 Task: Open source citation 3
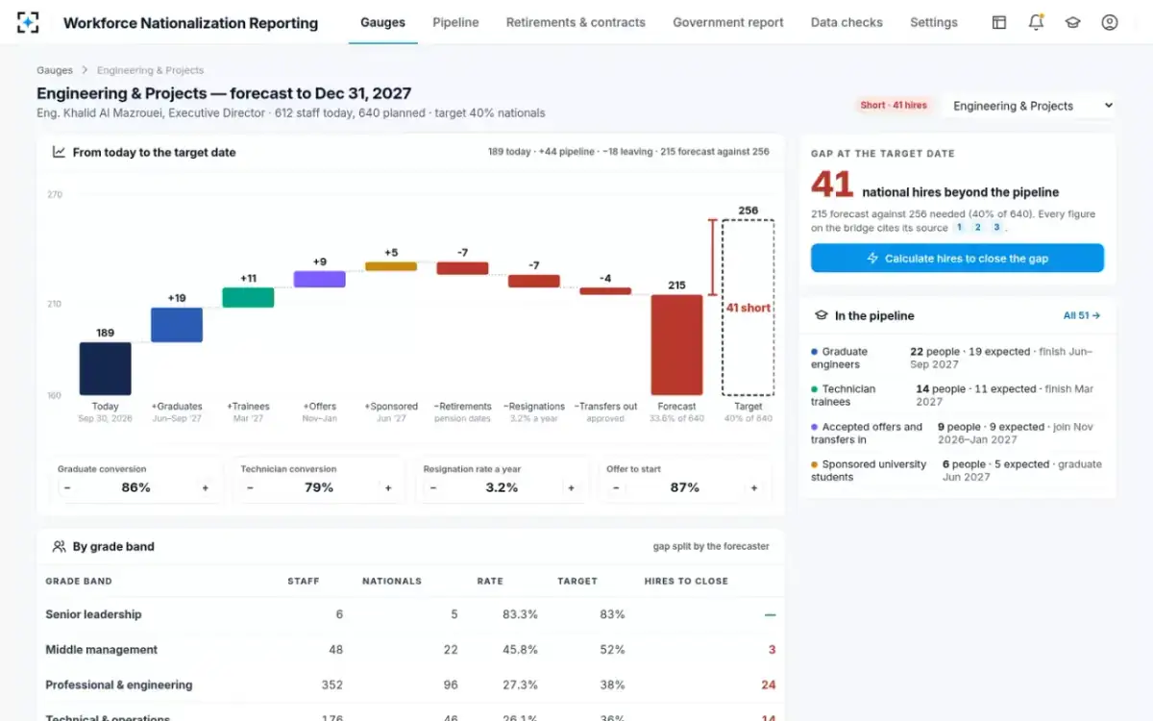tap(996, 228)
